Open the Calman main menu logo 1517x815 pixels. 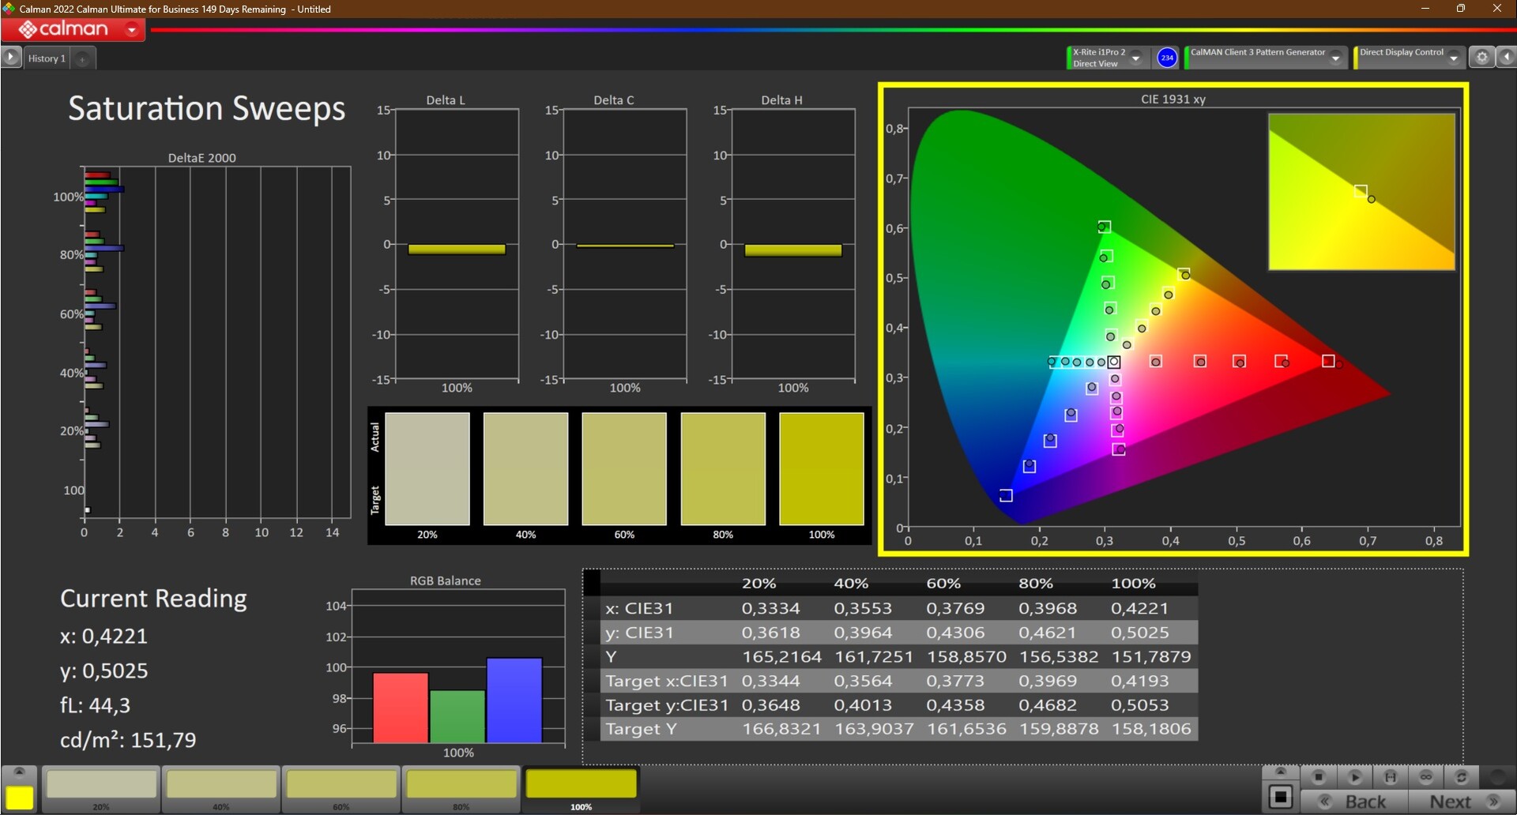(73, 29)
